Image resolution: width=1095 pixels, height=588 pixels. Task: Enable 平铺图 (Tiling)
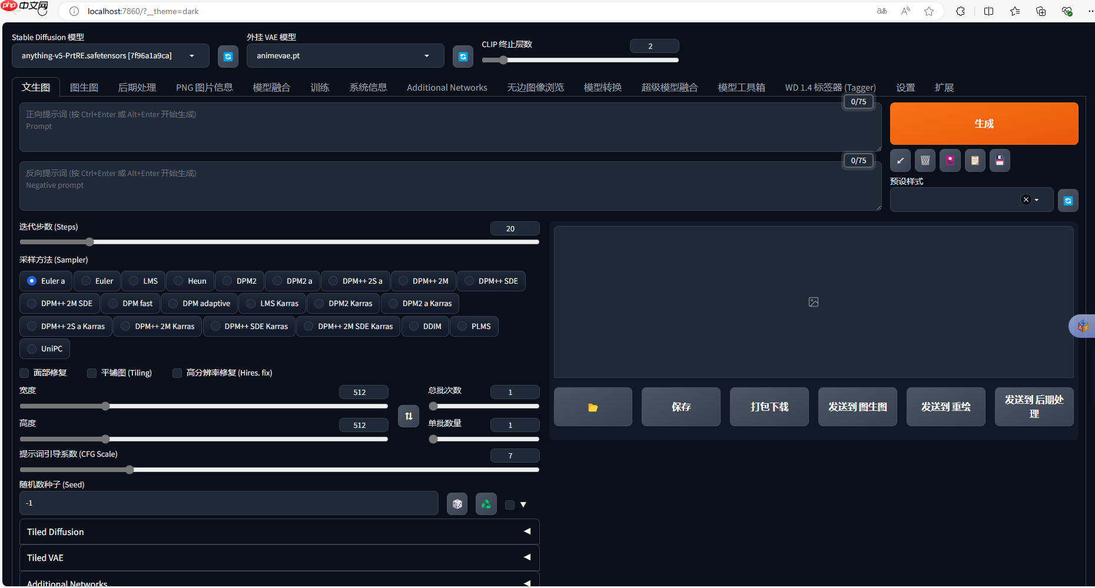92,373
